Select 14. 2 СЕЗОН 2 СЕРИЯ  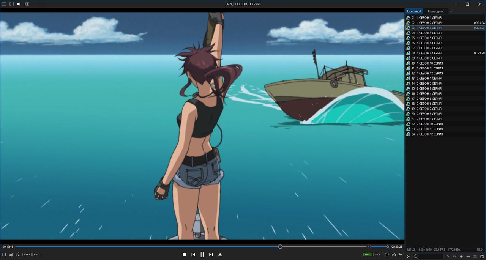[445, 84]
